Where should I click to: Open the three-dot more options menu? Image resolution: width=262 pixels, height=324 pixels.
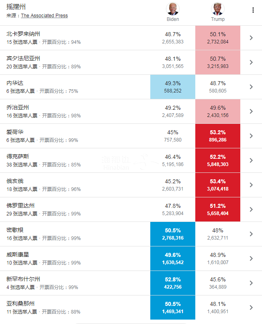tap(253, 10)
